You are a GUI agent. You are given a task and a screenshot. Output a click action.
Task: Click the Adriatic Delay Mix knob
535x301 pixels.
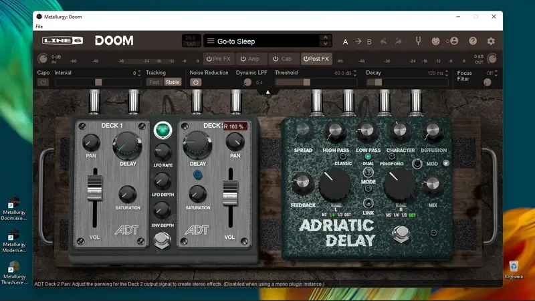(x=432, y=185)
